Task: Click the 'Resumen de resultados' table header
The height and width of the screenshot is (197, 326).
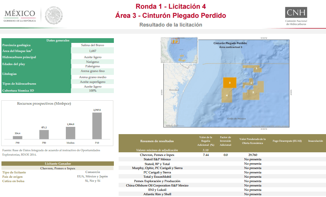Action: pyautogui.click(x=157, y=141)
